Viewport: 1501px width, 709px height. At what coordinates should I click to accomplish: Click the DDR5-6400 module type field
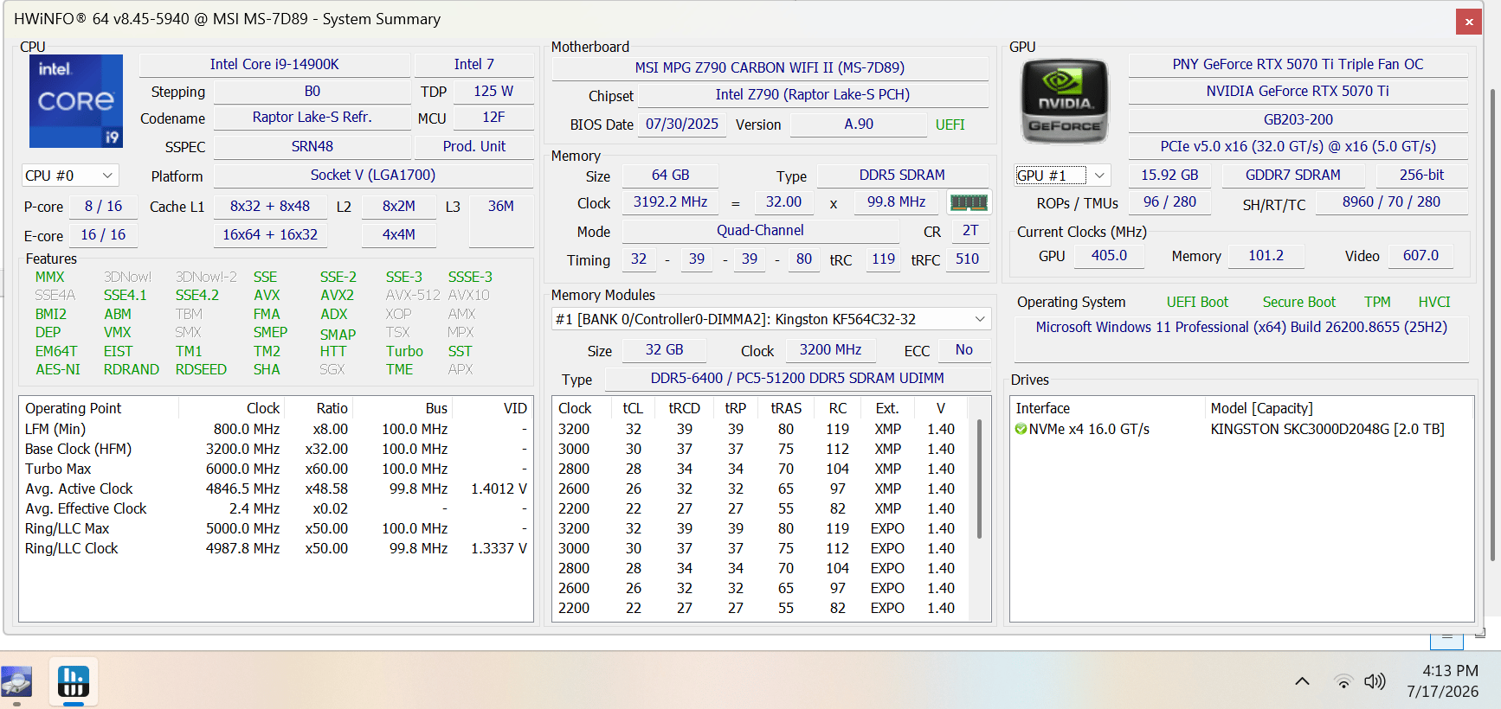(797, 378)
